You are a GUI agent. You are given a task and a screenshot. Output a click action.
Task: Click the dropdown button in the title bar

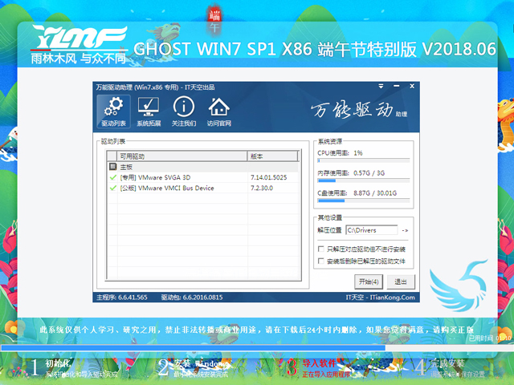pyautogui.click(x=380, y=87)
